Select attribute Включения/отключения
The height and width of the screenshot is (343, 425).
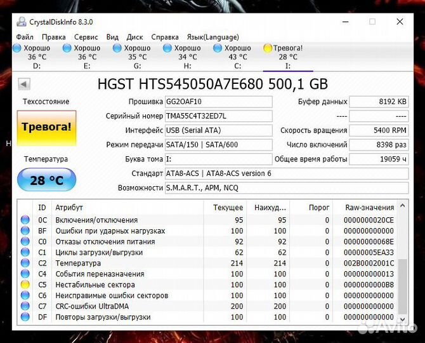96,220
